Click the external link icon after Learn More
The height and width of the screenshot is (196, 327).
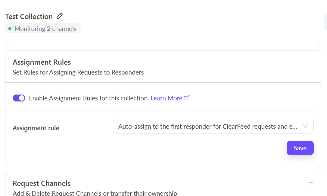click(187, 98)
